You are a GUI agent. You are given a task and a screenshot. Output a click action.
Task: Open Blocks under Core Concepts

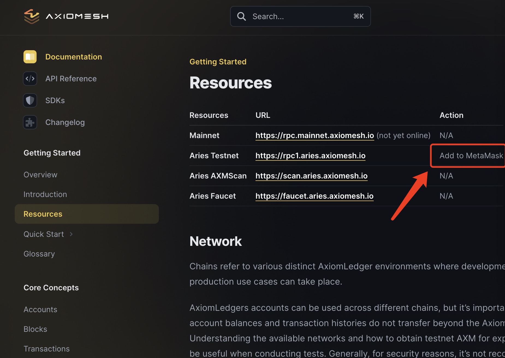pos(35,329)
